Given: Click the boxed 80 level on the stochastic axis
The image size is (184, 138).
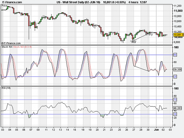Looking at the screenshot, I should pyautogui.click(x=175, y=55).
